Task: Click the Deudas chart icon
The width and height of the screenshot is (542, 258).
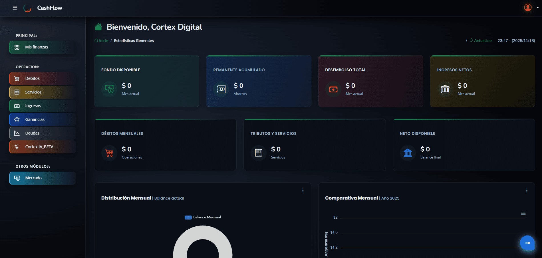Action: pyautogui.click(x=17, y=133)
